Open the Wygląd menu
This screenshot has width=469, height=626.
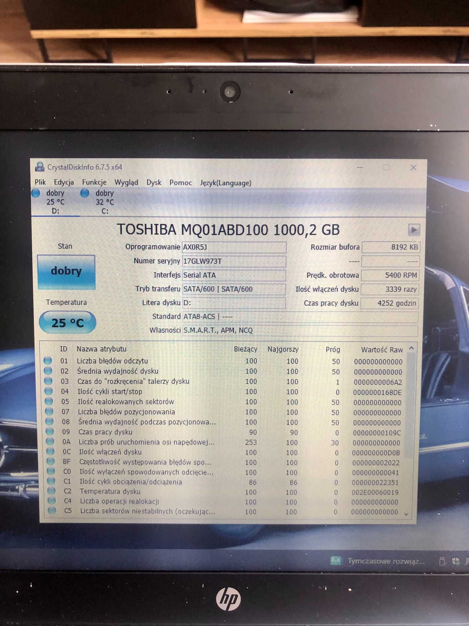pyautogui.click(x=126, y=183)
